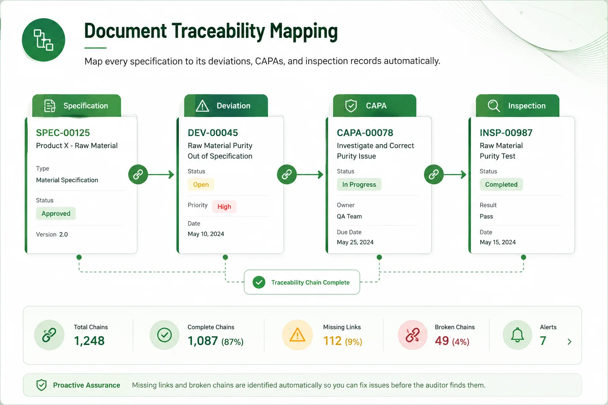Click the Alerts bell icon

517,335
